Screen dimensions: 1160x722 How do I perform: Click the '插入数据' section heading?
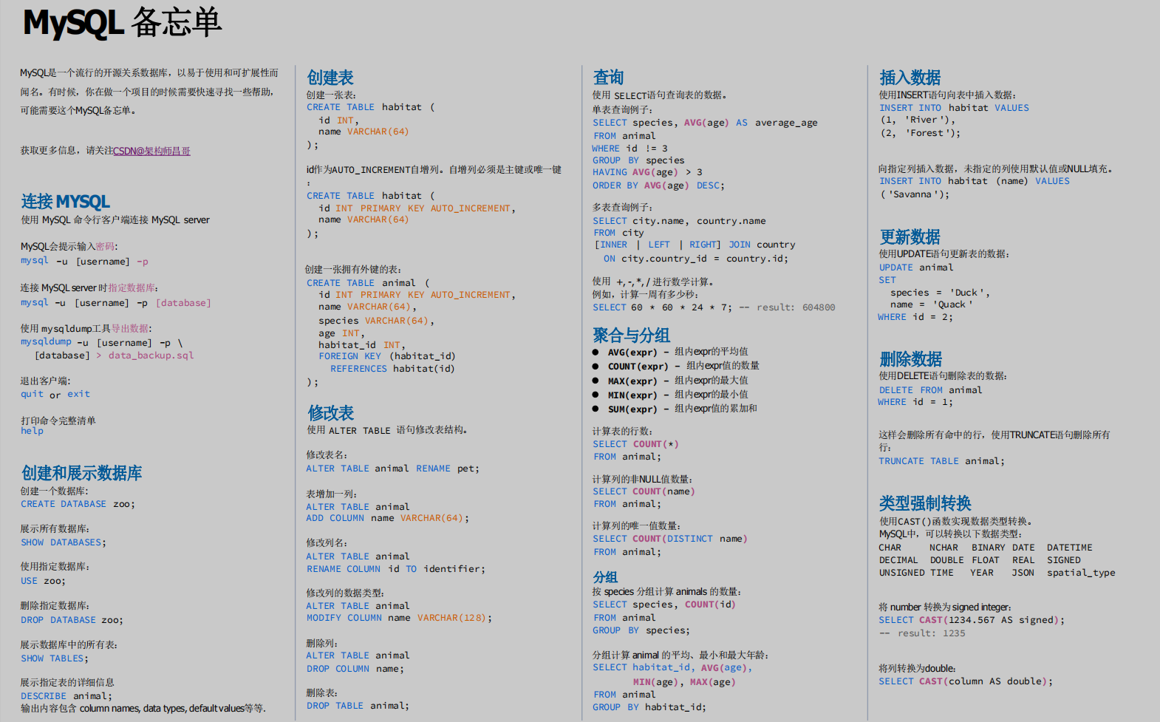point(910,78)
